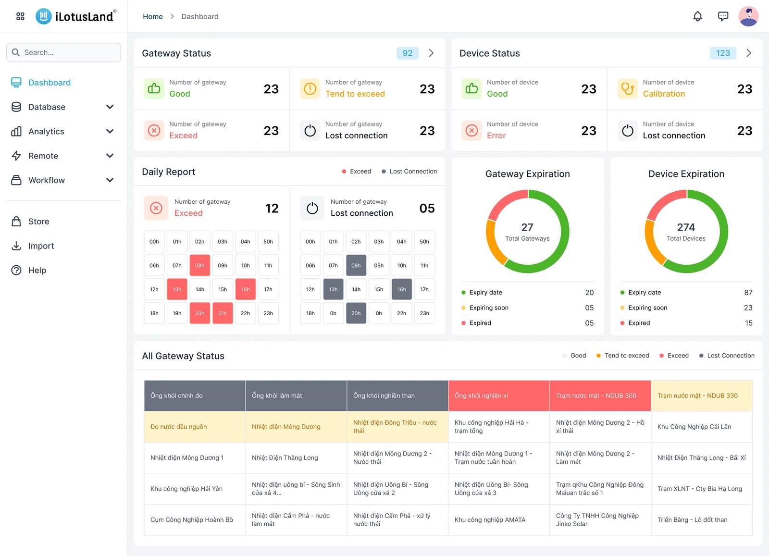Open Trạm nước mặt - NDUB 330 cell
This screenshot has height=556, width=769.
point(702,395)
